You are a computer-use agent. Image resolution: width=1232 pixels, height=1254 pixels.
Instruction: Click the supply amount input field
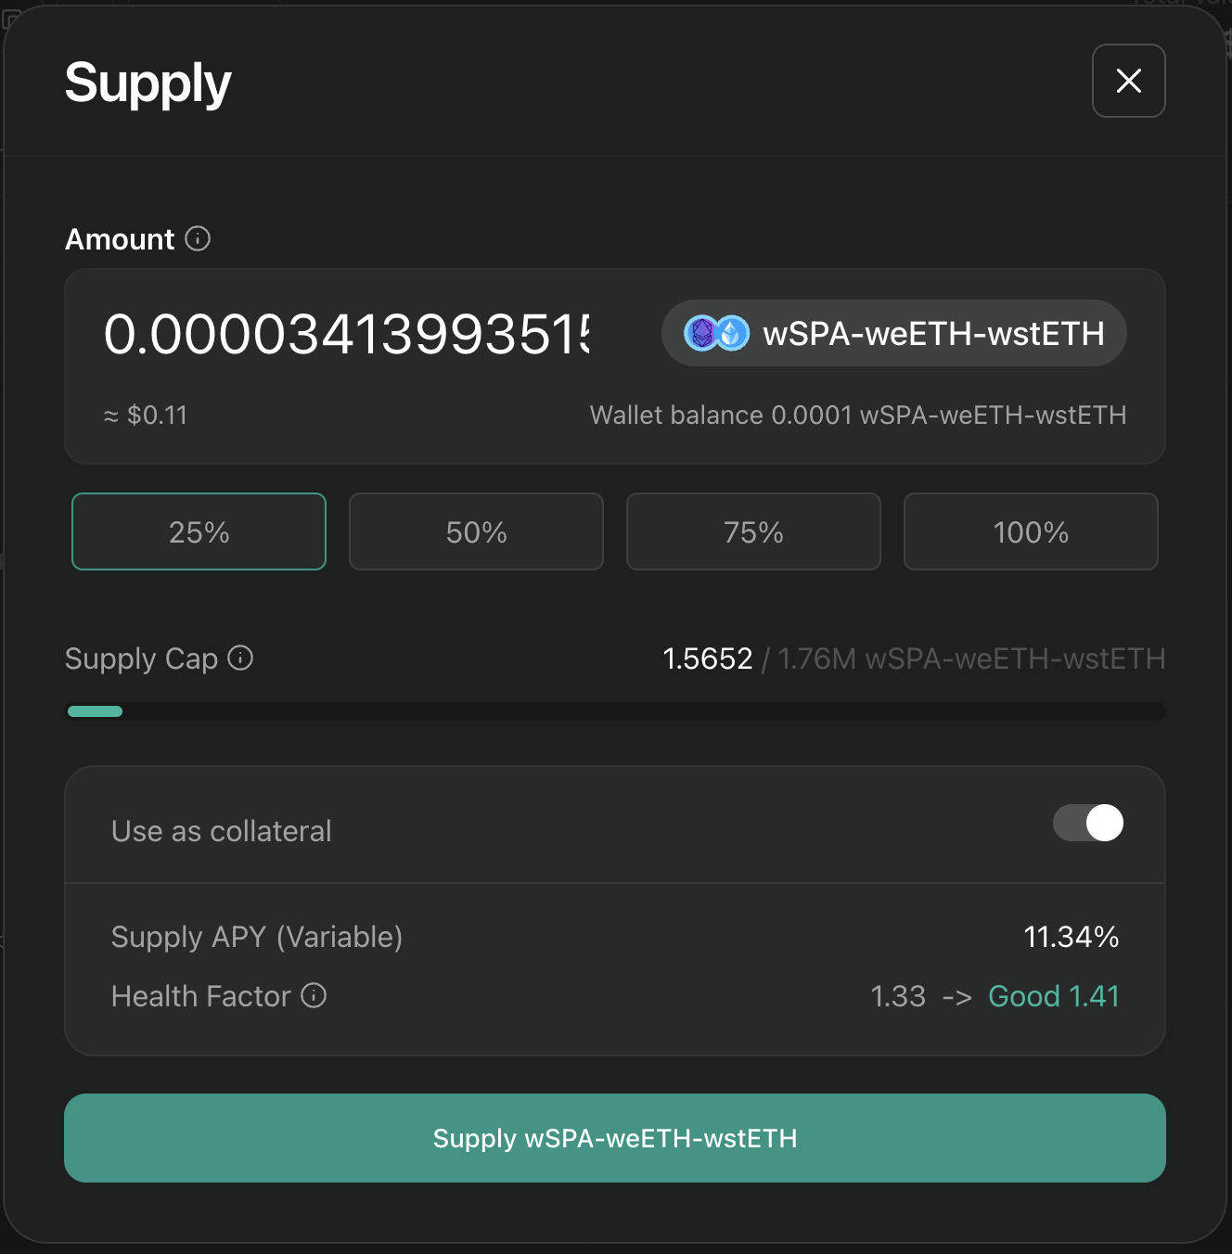point(346,334)
